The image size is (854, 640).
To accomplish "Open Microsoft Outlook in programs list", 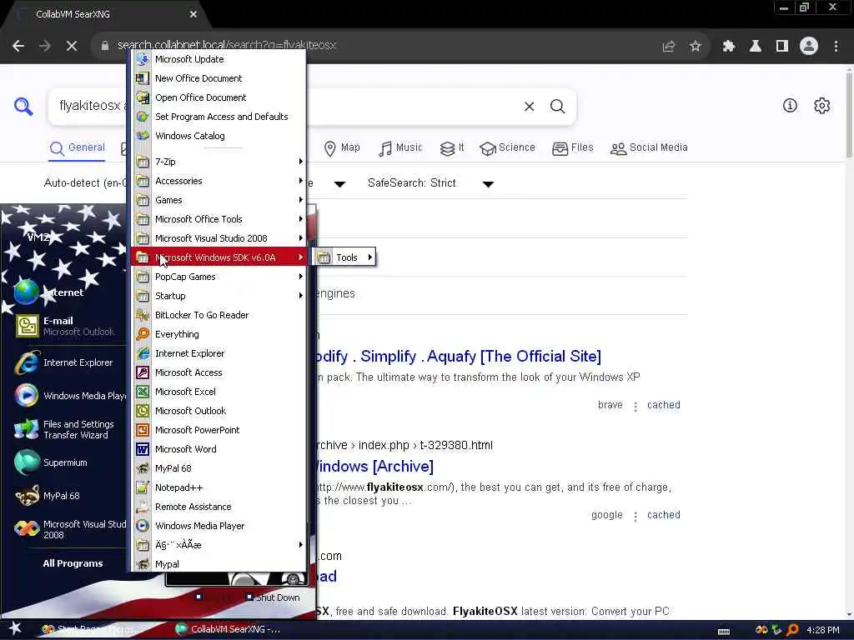I will 218,411.
